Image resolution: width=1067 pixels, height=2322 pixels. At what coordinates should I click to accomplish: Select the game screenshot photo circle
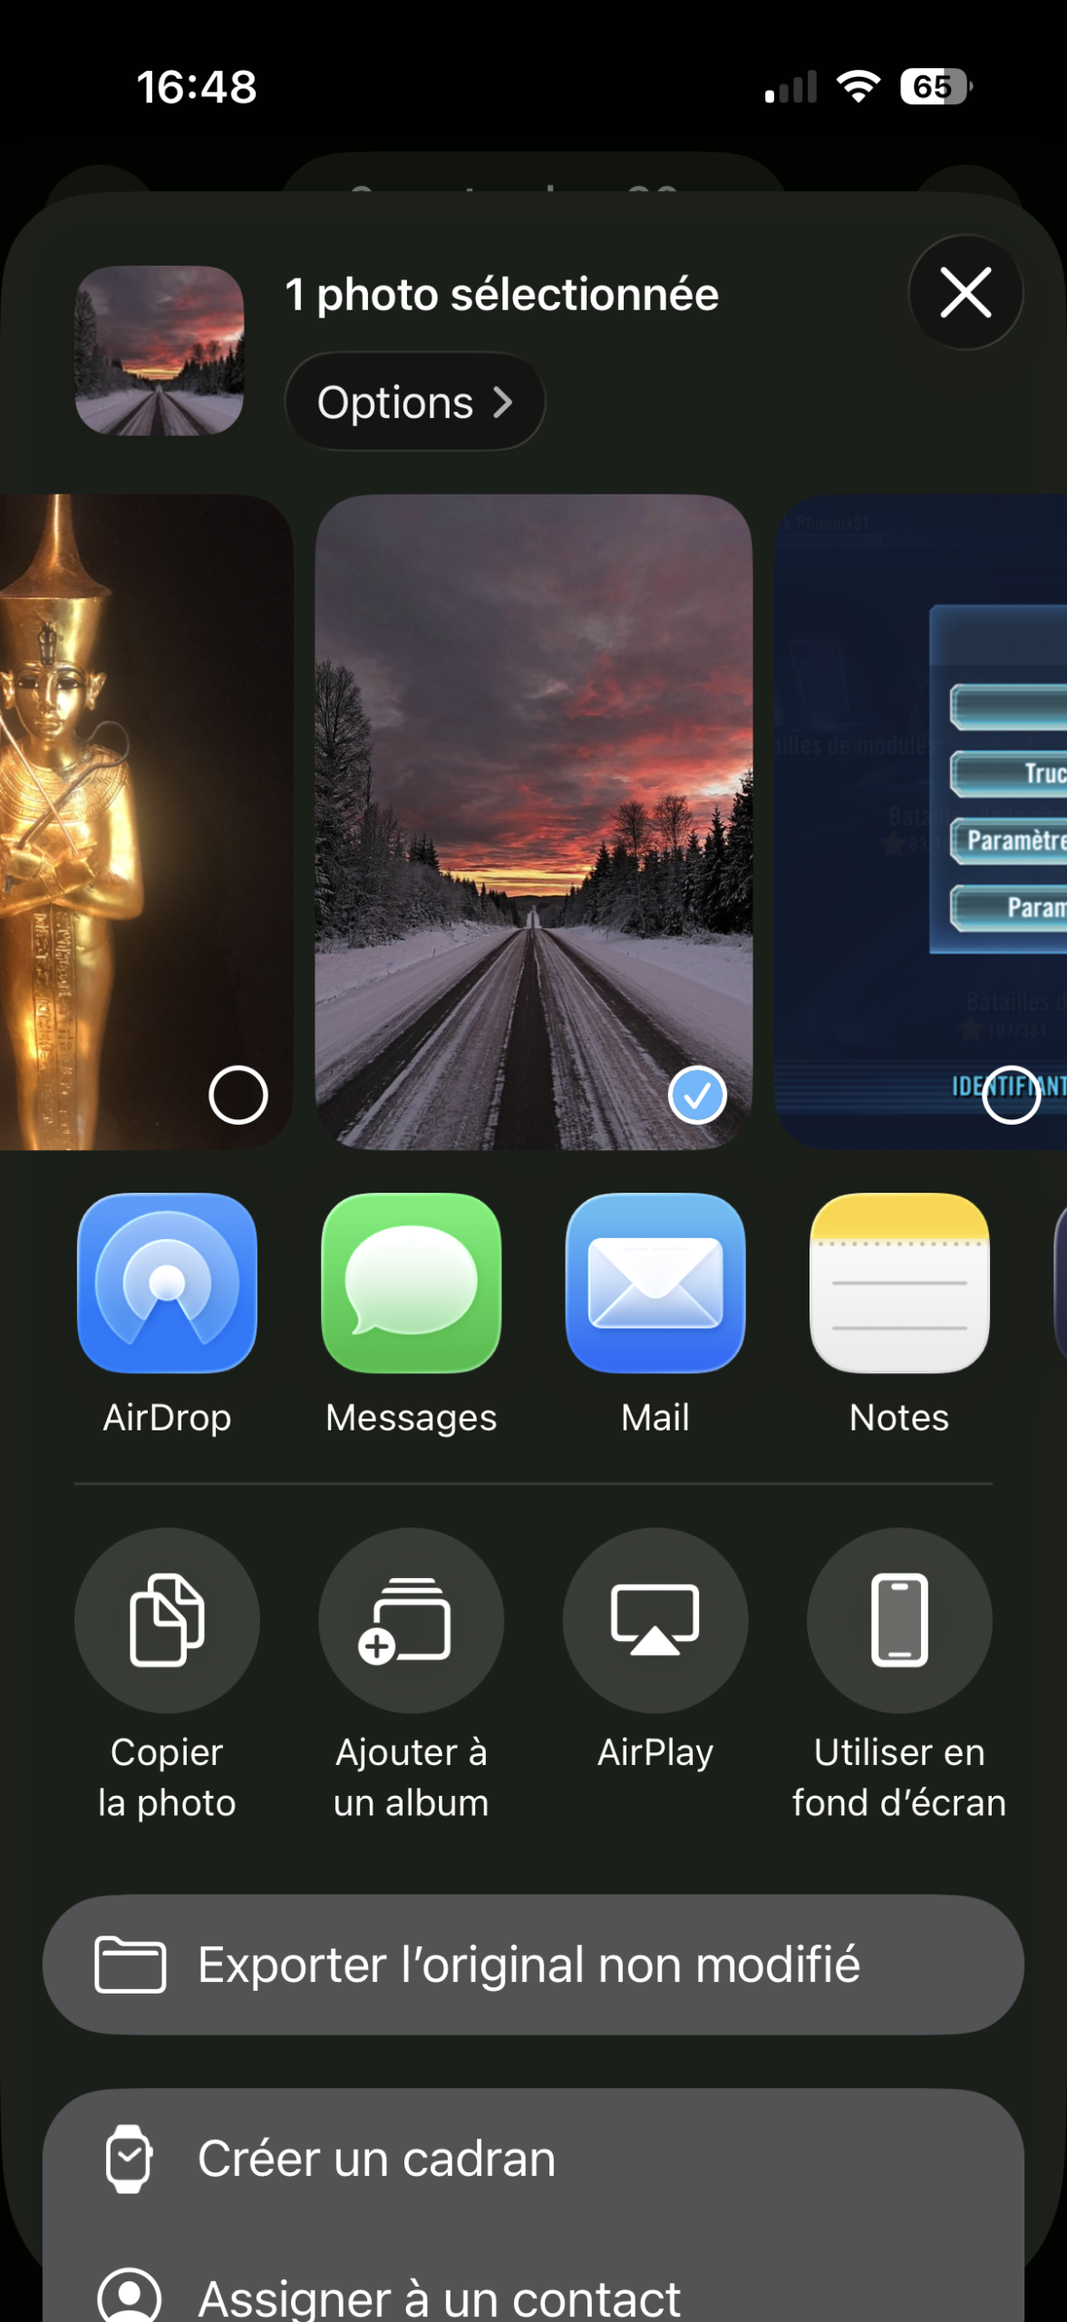pyautogui.click(x=1011, y=1095)
